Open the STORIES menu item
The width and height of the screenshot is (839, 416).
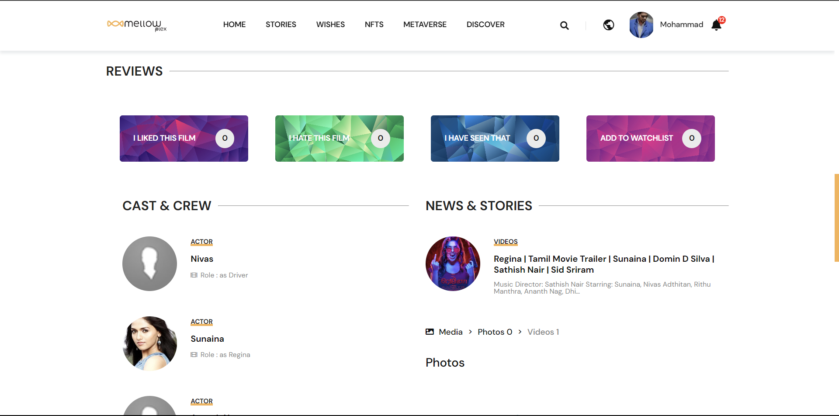click(281, 24)
